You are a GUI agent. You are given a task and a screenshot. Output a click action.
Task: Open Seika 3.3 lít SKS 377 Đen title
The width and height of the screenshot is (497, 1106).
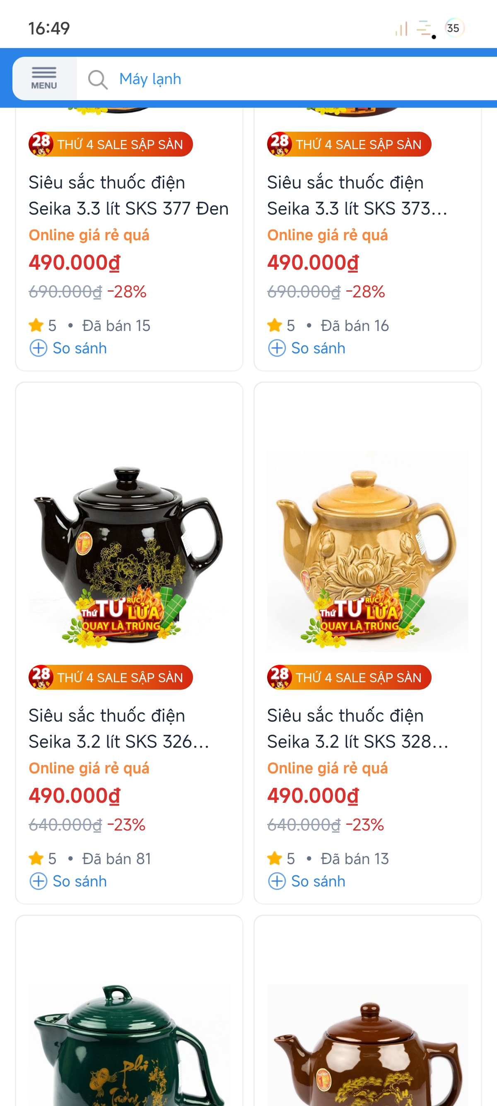(x=128, y=196)
